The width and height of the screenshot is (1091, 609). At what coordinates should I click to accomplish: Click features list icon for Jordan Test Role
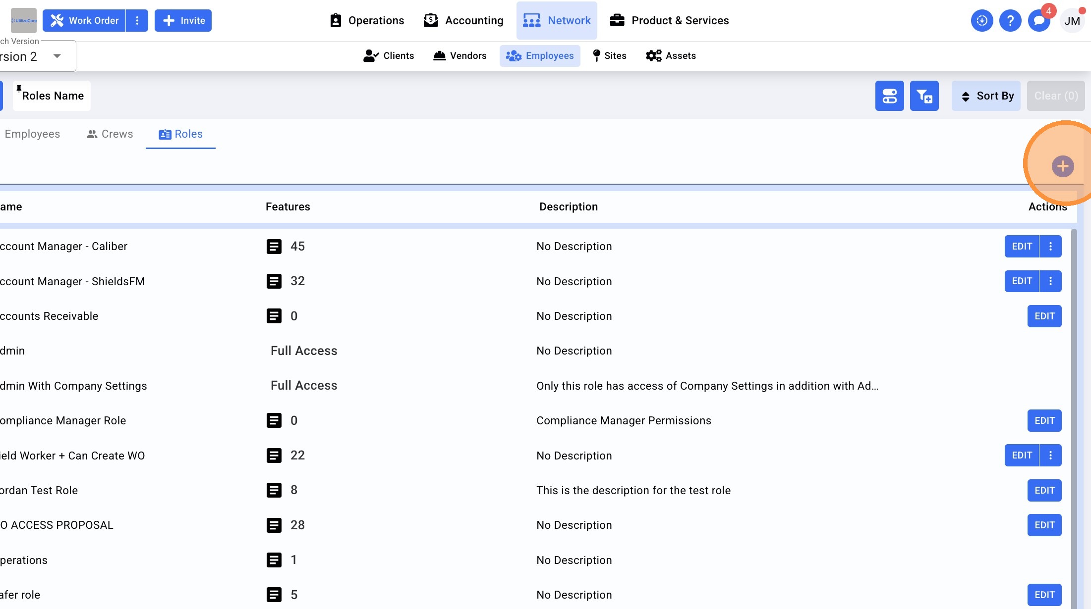(x=274, y=490)
